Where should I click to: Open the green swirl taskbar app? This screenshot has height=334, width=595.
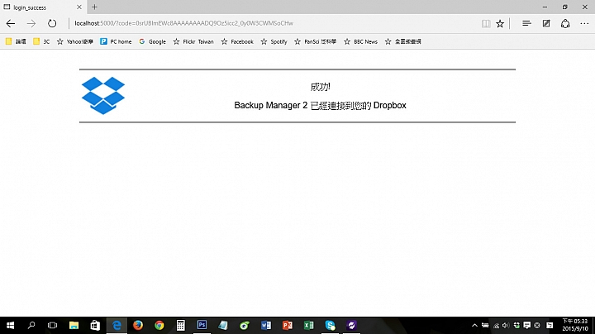point(245,325)
